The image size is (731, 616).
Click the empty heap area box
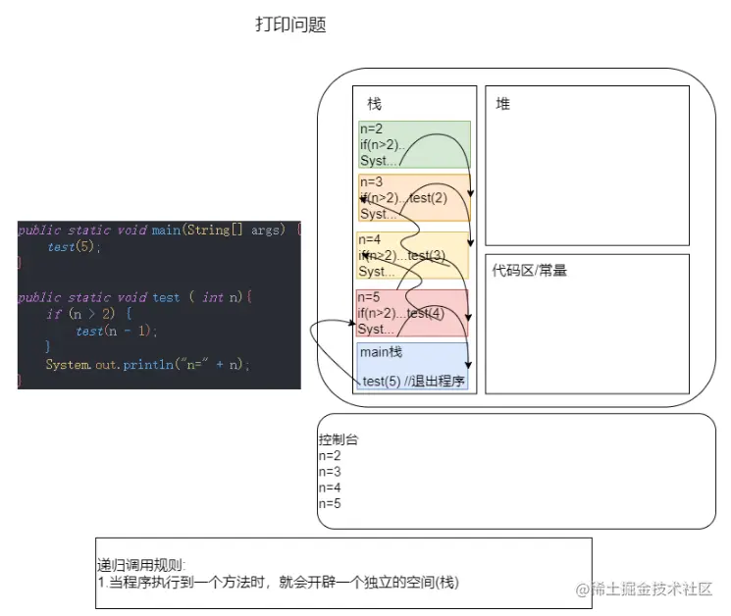tap(587, 166)
